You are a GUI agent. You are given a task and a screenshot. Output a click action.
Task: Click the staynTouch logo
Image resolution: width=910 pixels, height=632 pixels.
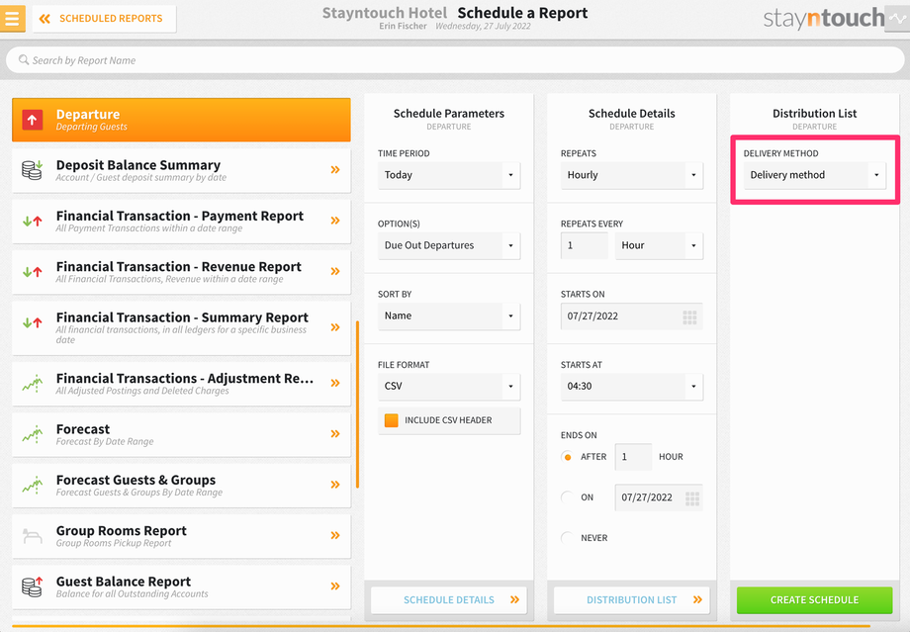(x=823, y=19)
